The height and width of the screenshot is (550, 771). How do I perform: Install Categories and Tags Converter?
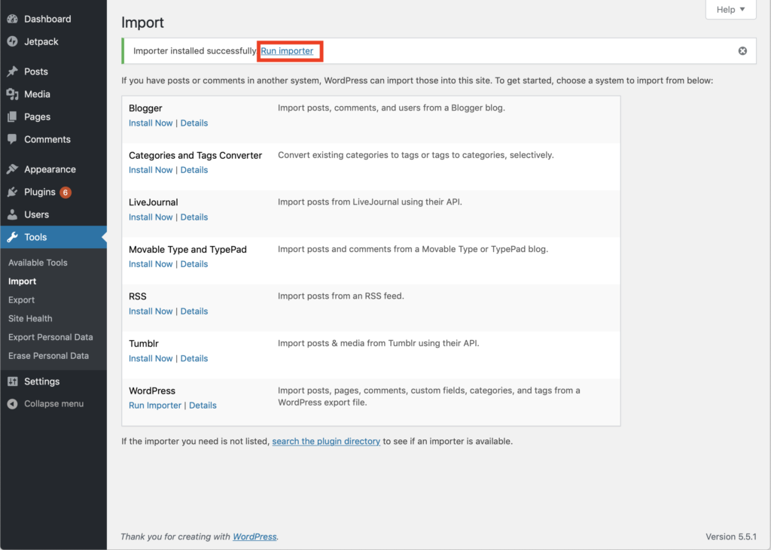click(151, 170)
